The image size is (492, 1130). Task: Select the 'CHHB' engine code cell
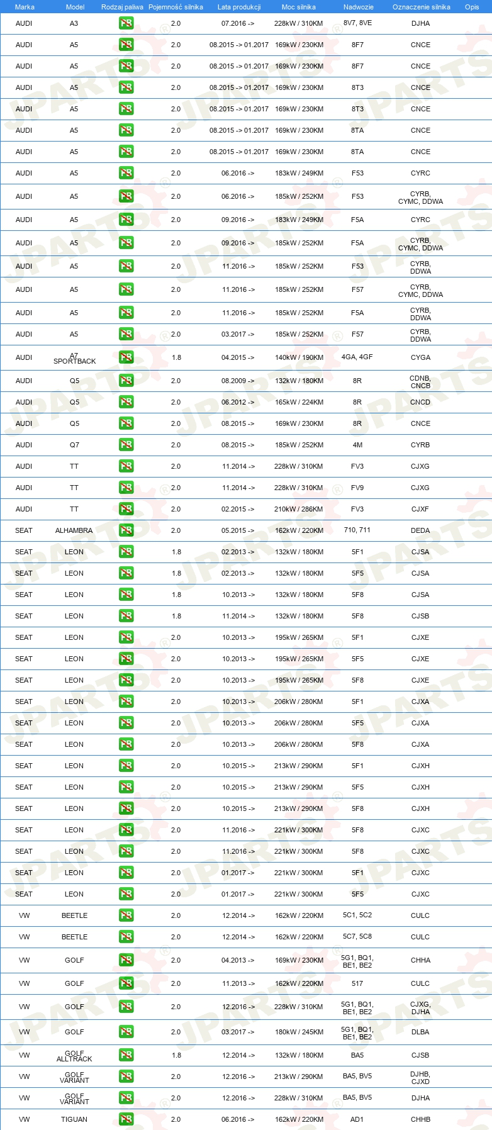pyautogui.click(x=420, y=1119)
